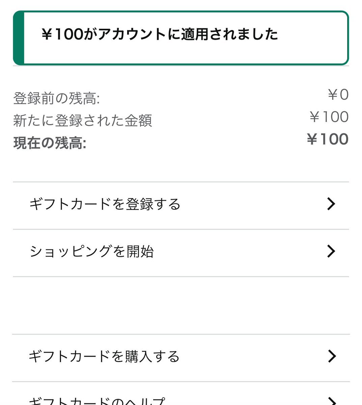Tap the bold ¥100 current balance amount

328,139
